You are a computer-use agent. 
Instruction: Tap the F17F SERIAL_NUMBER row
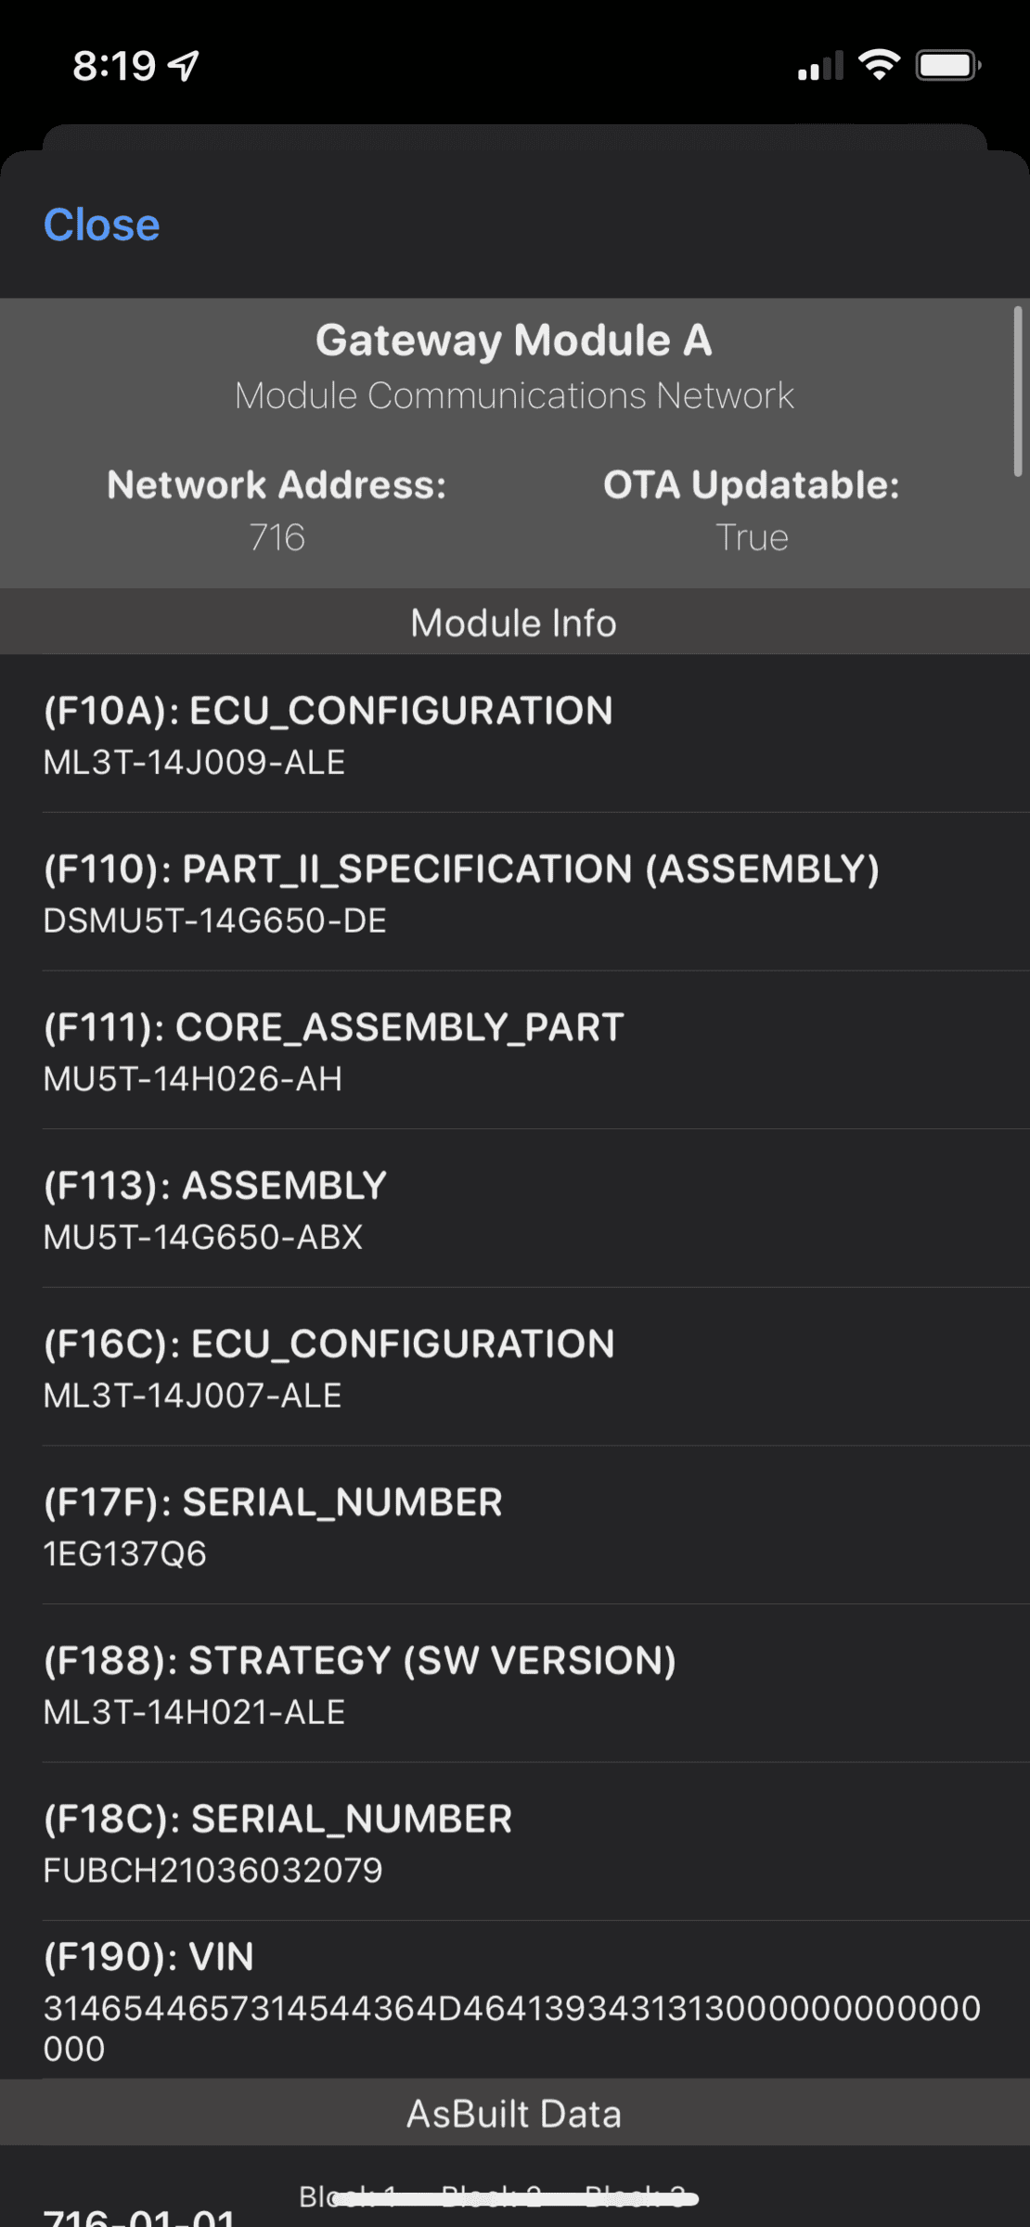515,1525
